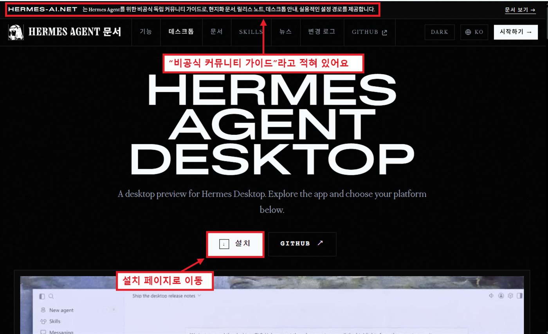Screen dimensions: 548x334
Task: Click the HERMES AGENT DESKTOP headline
Action: tap(272, 124)
